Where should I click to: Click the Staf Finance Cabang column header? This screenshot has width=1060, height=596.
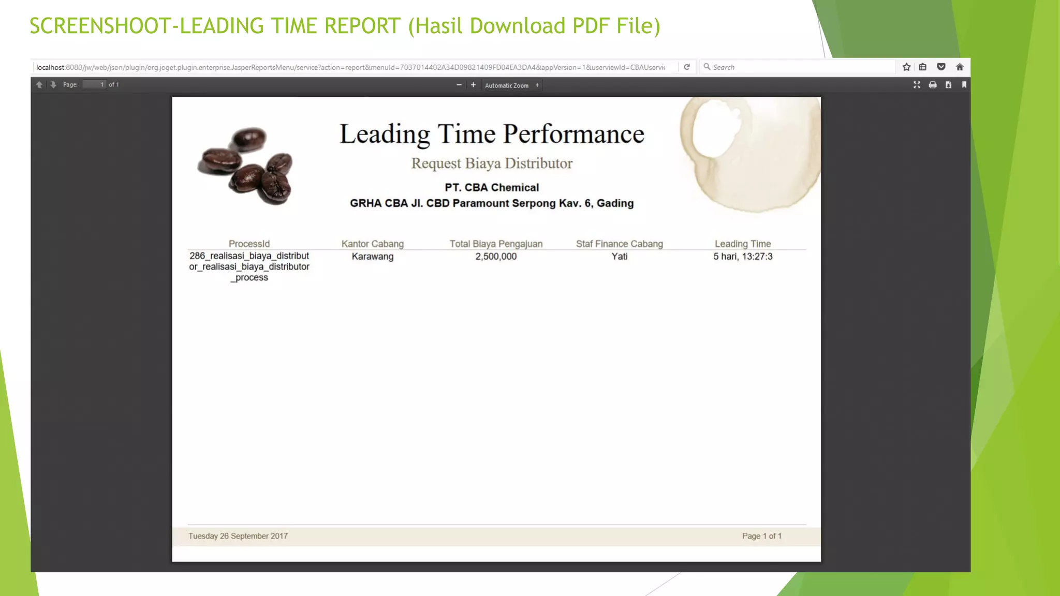[620, 244]
